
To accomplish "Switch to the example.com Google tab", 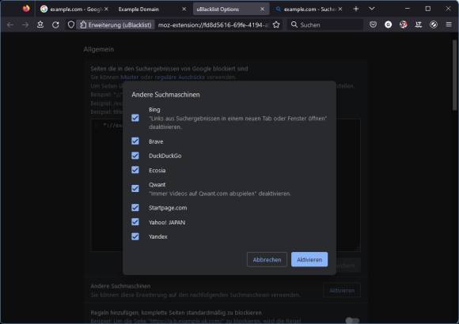I will coord(74,9).
